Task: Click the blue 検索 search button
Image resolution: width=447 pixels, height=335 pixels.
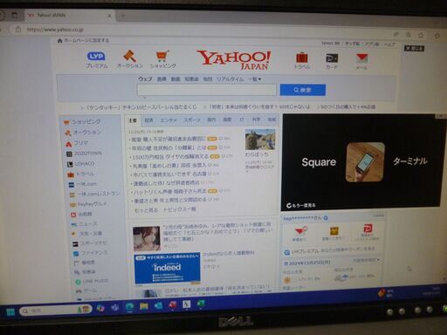Action: pyautogui.click(x=303, y=90)
